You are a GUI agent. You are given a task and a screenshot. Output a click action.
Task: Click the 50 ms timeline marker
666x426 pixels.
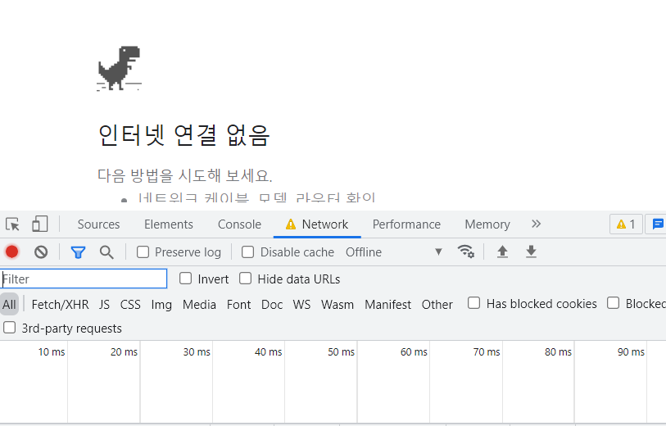click(x=341, y=352)
